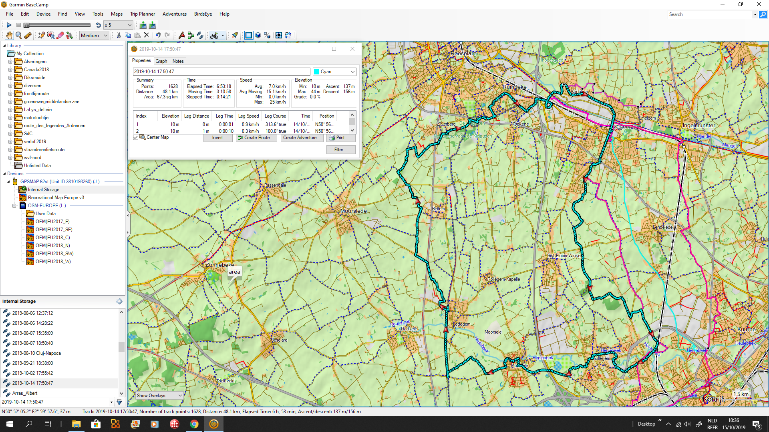Click the Print button

(x=341, y=138)
